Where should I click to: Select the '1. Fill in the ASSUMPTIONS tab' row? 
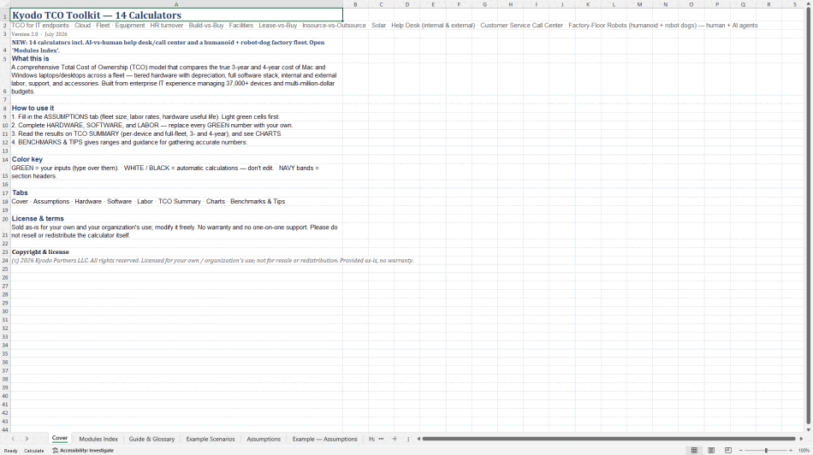point(176,116)
